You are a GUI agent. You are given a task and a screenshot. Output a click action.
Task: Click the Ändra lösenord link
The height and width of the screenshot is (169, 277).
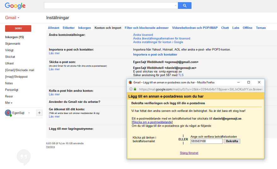pyautogui.click(x=143, y=35)
